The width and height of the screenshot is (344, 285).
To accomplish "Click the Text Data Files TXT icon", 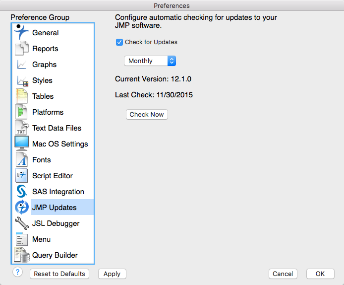I will tap(22, 128).
